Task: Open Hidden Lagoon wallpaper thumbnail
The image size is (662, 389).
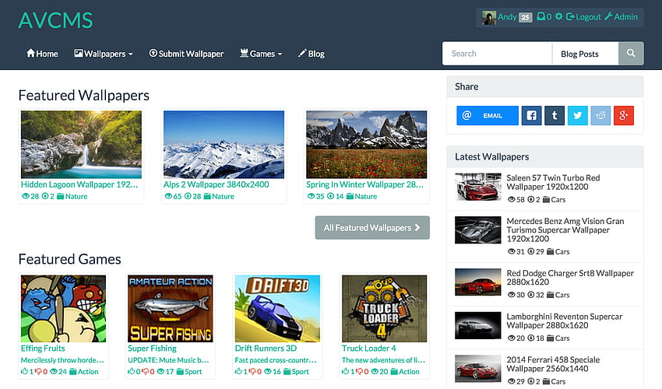Action: point(82,144)
